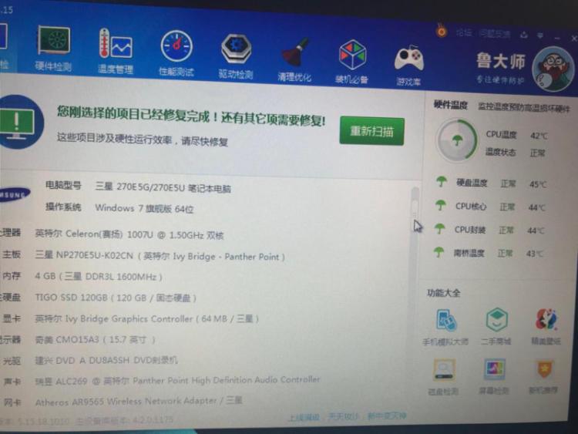578x434 pixels.
Task: Click the 问题反馈 feedback link
Action: [495, 34]
